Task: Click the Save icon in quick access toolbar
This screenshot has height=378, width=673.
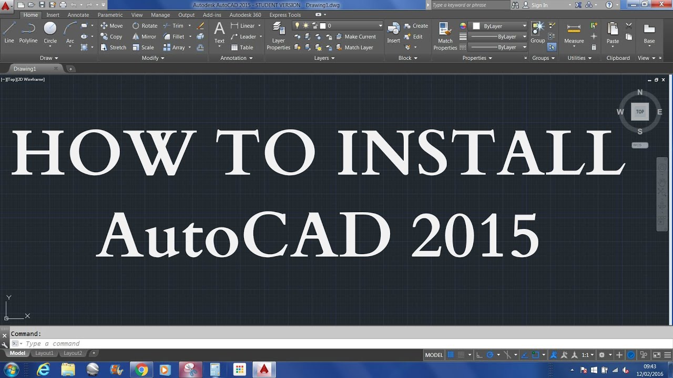Action: (x=42, y=5)
